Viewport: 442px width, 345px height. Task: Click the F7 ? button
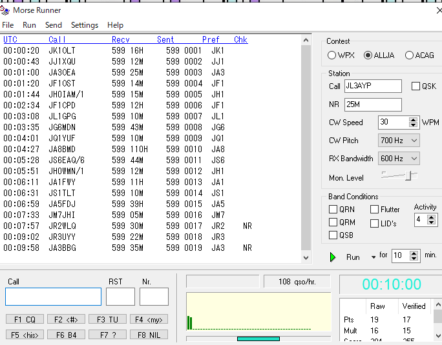coord(107,335)
